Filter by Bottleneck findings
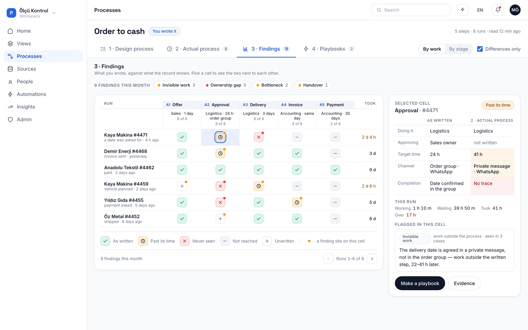The height and width of the screenshot is (330, 528). click(272, 85)
